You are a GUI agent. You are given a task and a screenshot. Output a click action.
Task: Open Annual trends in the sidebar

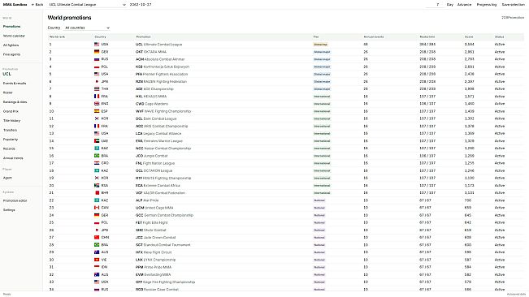pos(13,158)
